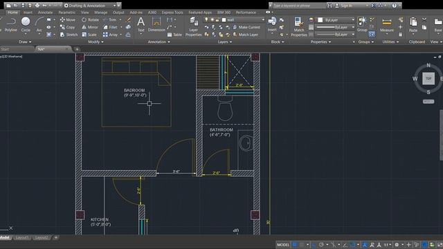Activate the Copy tool

(67, 27)
